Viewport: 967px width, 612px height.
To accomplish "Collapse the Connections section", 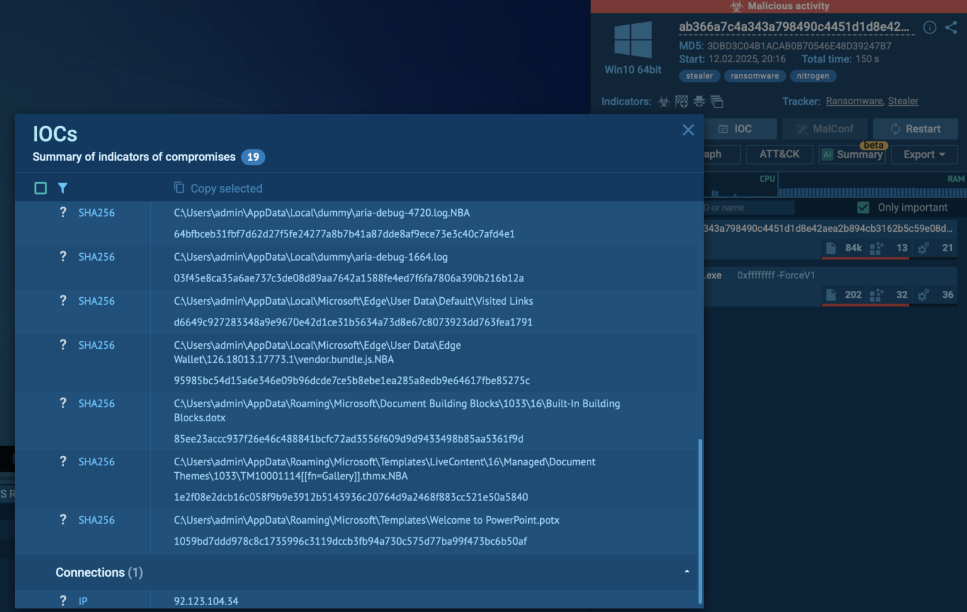I will click(x=686, y=572).
